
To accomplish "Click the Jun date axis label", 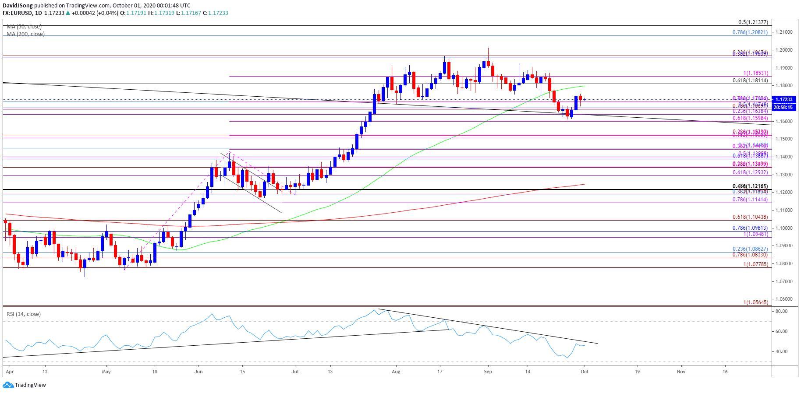I will [198, 372].
